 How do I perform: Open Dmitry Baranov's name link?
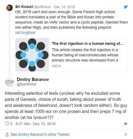[33, 80]
